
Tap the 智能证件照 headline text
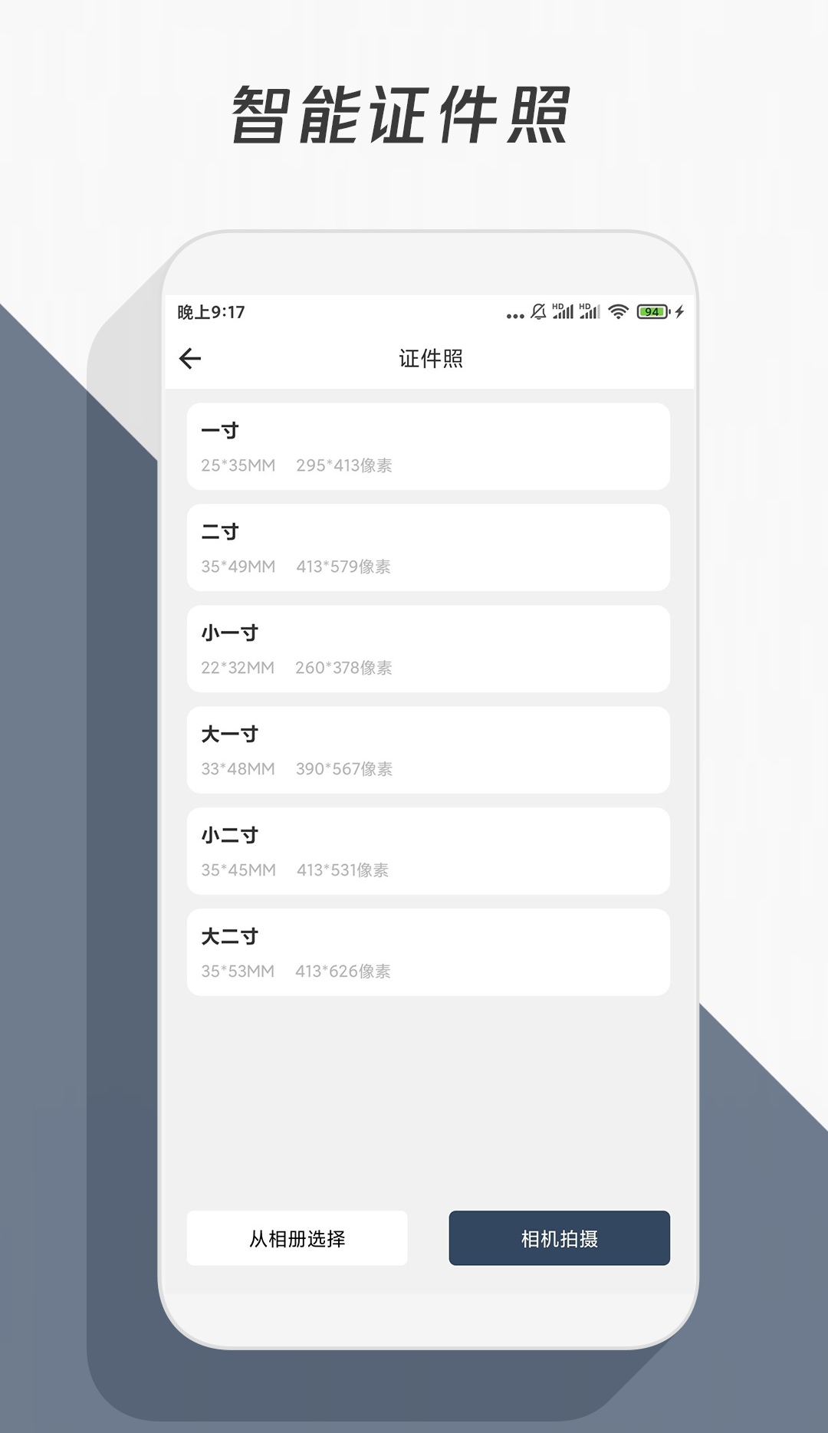click(401, 115)
